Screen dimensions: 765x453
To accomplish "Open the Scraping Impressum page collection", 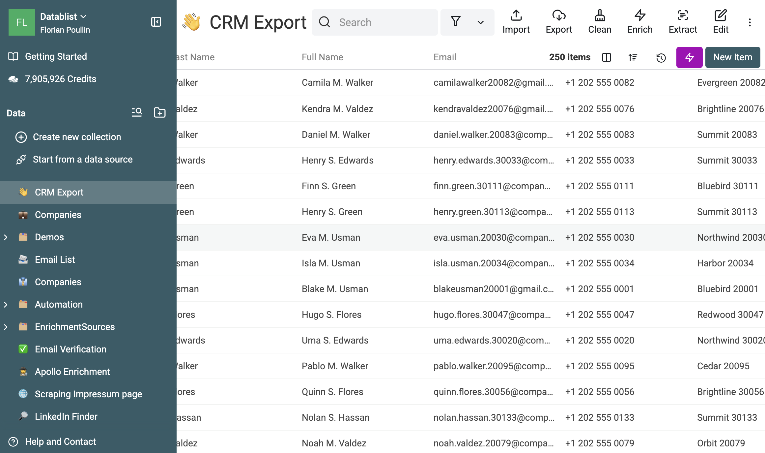I will pos(88,394).
